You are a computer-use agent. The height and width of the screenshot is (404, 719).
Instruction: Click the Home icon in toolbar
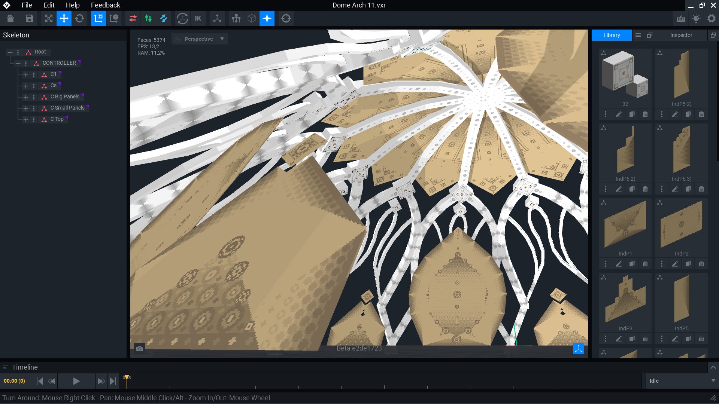(x=10, y=18)
